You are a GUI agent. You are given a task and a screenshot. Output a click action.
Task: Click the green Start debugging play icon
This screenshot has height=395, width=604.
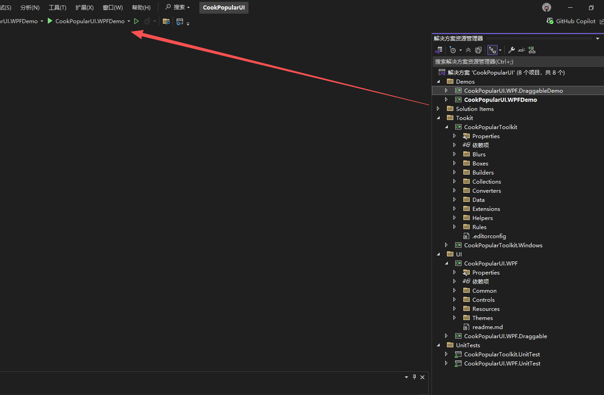pyautogui.click(x=50, y=21)
